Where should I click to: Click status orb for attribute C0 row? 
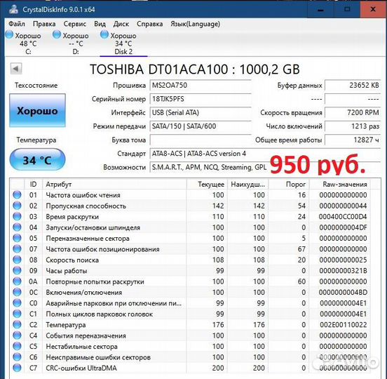point(17,303)
